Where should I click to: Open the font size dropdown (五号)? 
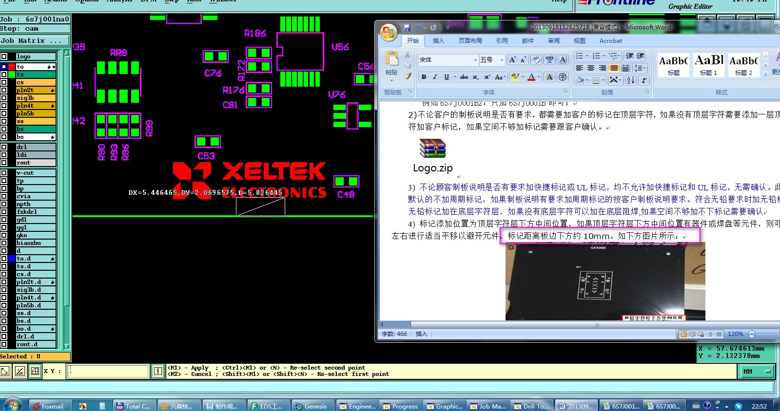click(x=502, y=60)
